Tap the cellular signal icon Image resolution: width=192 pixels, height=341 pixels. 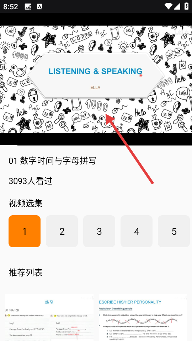point(177,6)
